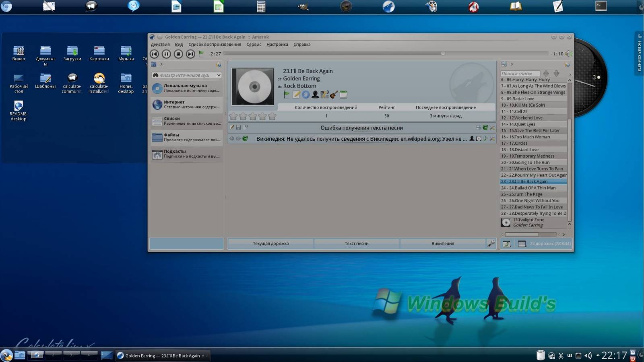Click the Golden Earring Amarok taskbar entry

click(163, 355)
